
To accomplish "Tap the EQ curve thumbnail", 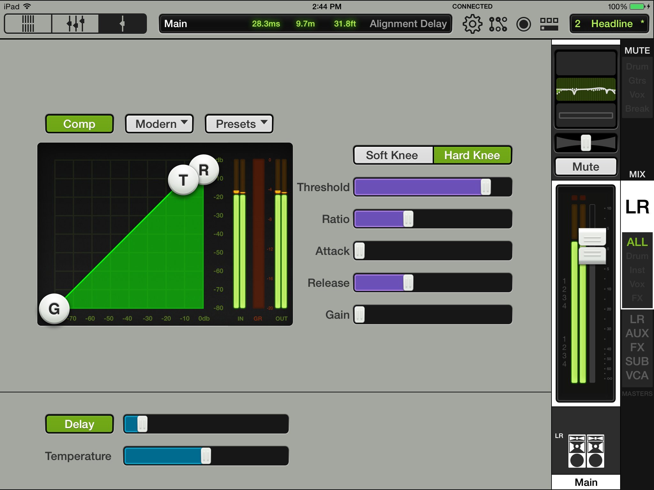I will coord(586,90).
